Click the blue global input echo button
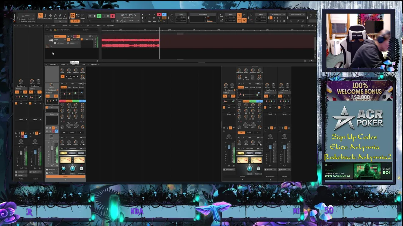Image resolution: width=403 pixels, height=226 pixels. (x=164, y=14)
